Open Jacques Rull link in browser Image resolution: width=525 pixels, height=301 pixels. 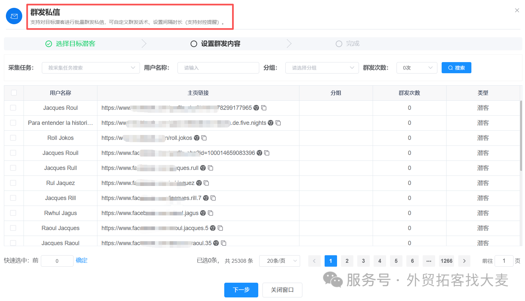[203, 168]
